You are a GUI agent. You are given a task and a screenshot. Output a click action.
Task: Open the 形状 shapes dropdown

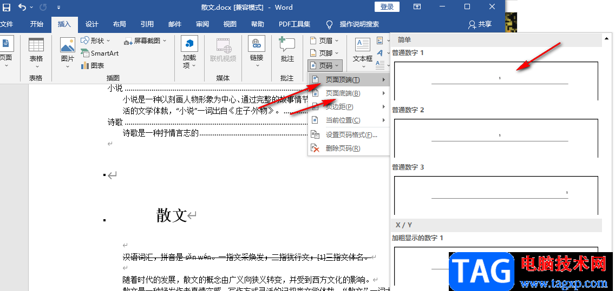96,40
